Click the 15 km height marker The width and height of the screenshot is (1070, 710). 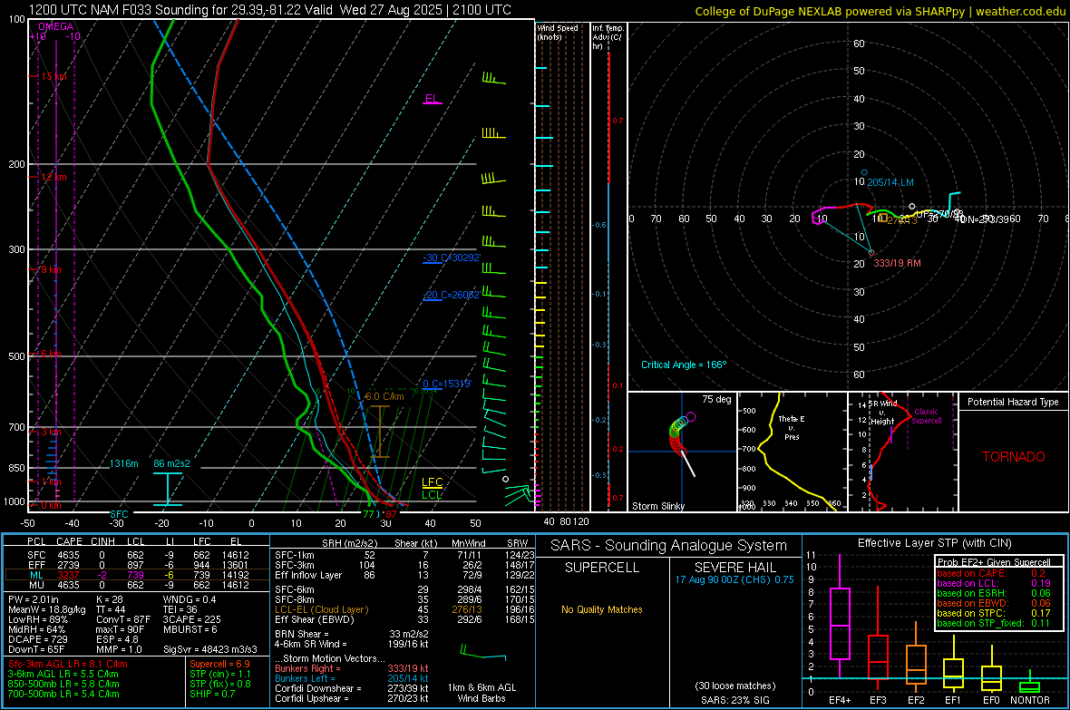tap(53, 76)
